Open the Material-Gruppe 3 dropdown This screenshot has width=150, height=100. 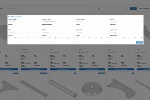92,22
